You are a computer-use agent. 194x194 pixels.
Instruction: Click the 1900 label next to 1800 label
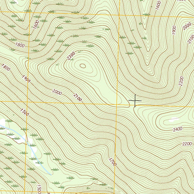tap(26, 79)
